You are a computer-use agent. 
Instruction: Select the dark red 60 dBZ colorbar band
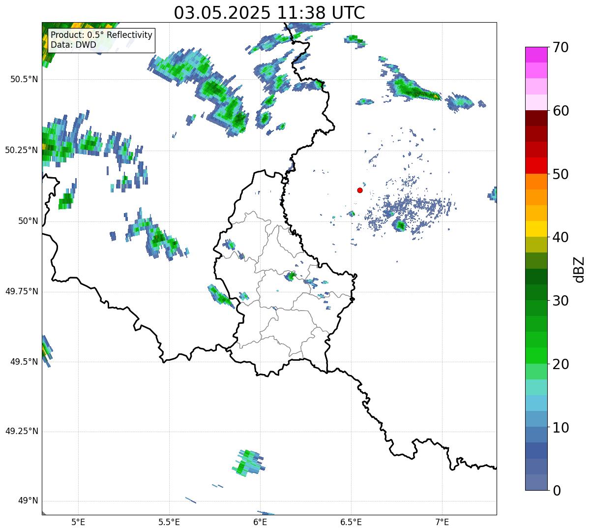click(x=536, y=118)
